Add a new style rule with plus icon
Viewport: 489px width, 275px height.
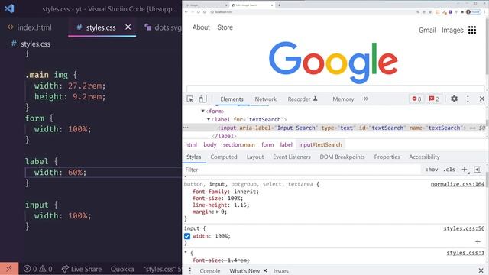pos(465,170)
